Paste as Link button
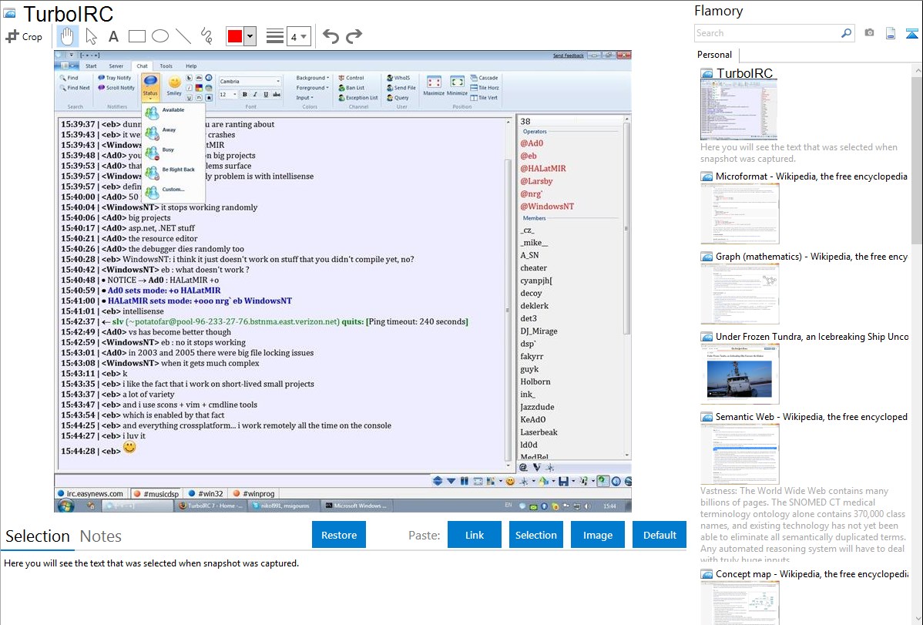This screenshot has height=625, width=923. click(x=475, y=535)
